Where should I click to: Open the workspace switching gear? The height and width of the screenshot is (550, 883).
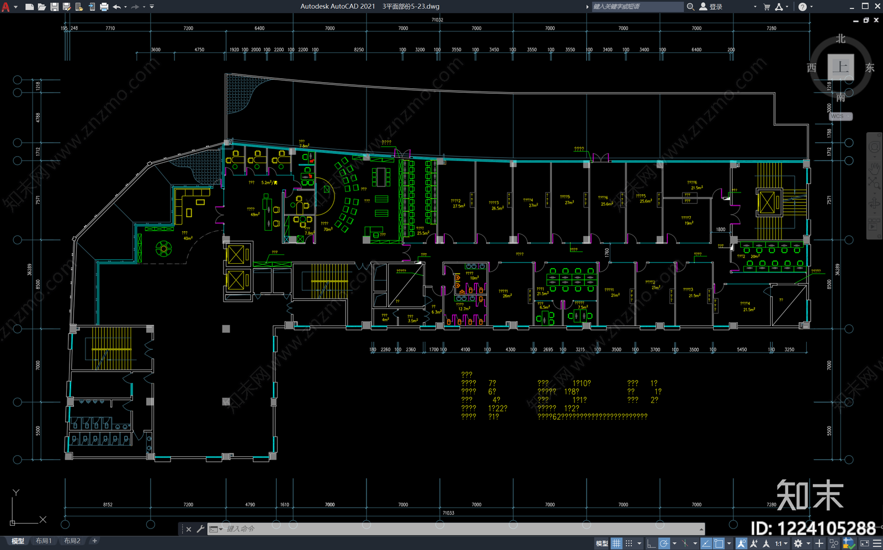coord(798,543)
